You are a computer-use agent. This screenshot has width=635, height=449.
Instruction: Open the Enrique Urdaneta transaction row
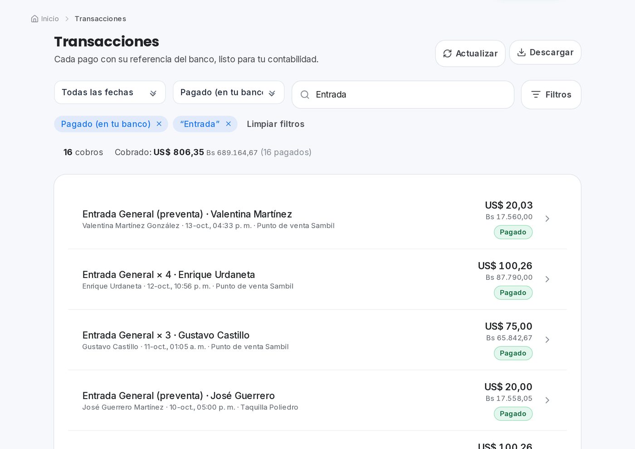tap(317, 279)
